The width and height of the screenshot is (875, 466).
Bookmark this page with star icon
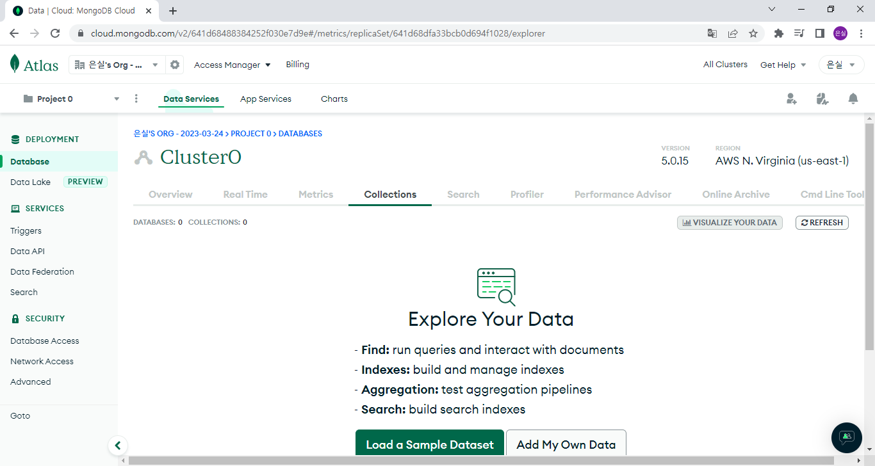753,33
